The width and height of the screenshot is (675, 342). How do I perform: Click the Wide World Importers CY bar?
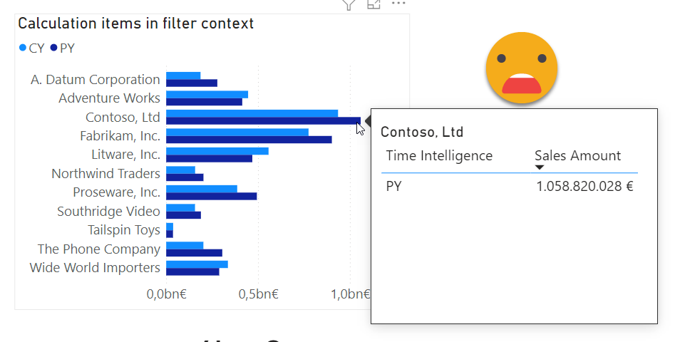(x=197, y=264)
